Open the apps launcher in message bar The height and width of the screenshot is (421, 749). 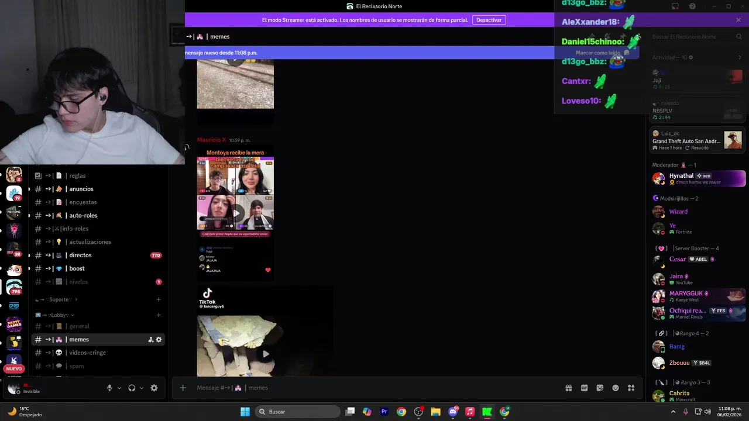631,388
